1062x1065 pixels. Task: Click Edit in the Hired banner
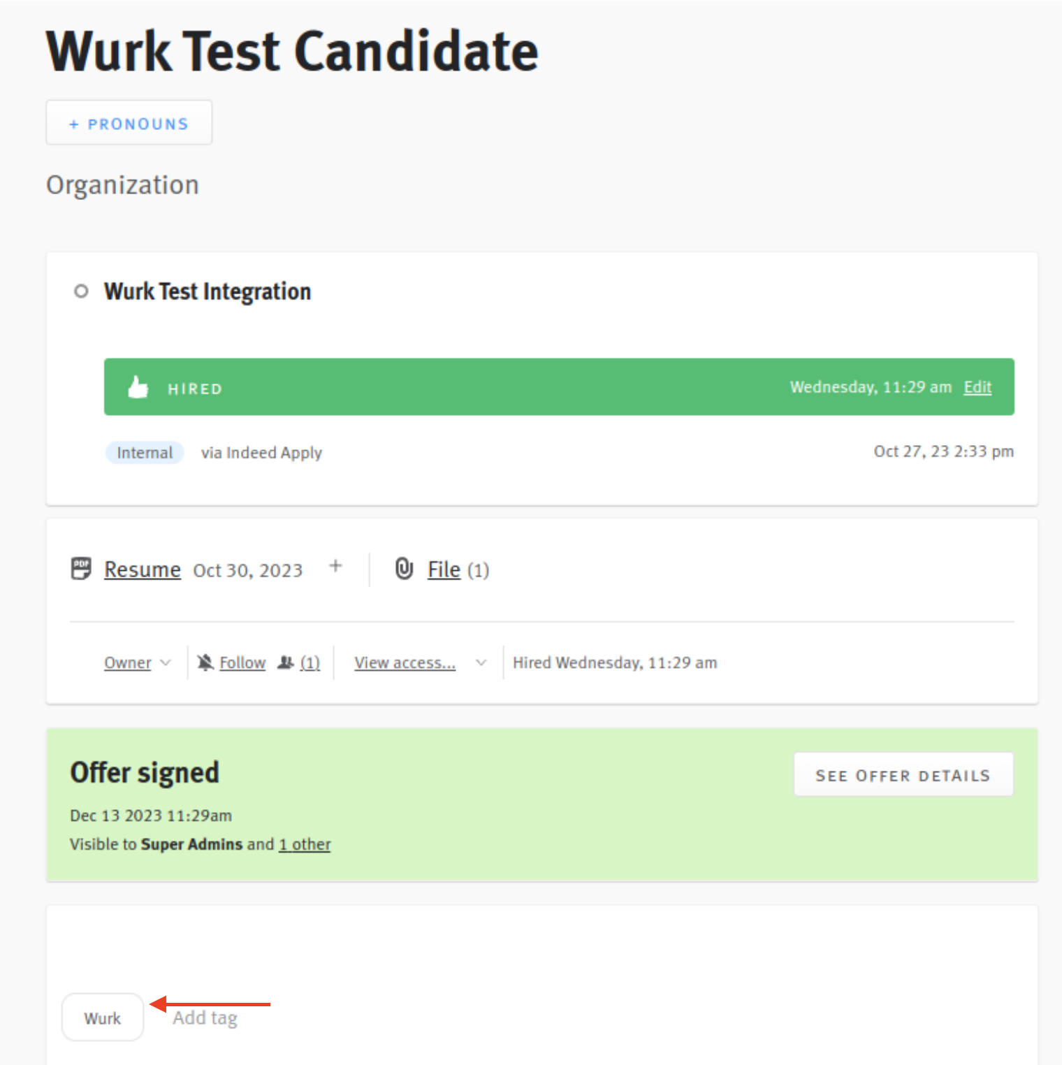pos(977,387)
